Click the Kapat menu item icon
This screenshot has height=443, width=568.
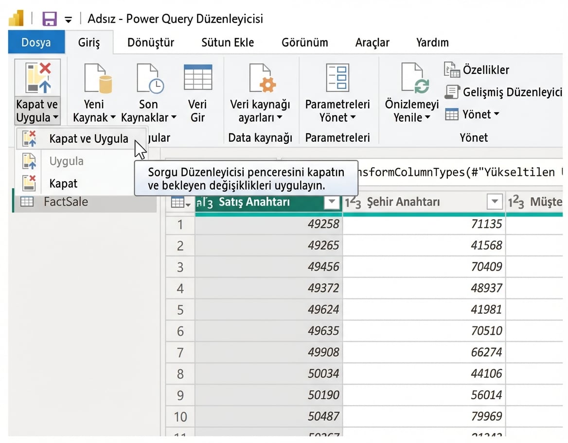pyautogui.click(x=29, y=183)
